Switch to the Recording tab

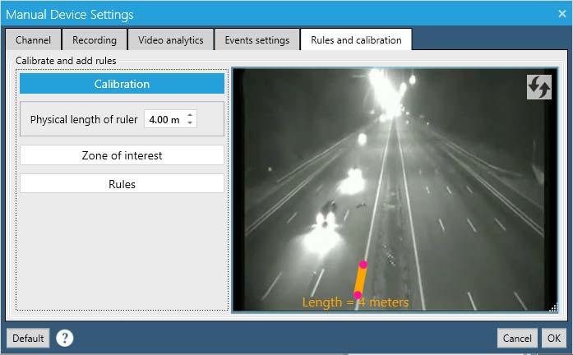coord(95,39)
